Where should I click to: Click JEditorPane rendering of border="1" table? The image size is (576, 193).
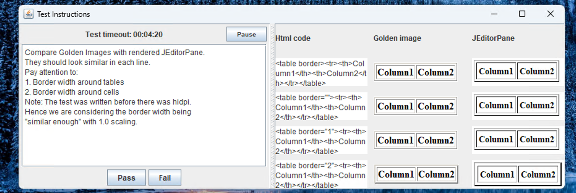coord(516,139)
